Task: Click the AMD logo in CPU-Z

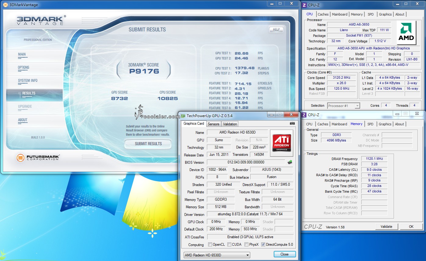Action: [407, 33]
